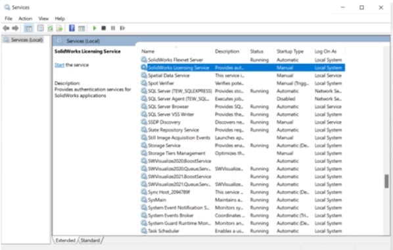Open the Properties toolbar icon
The width and height of the screenshot is (393, 250).
pos(40,28)
